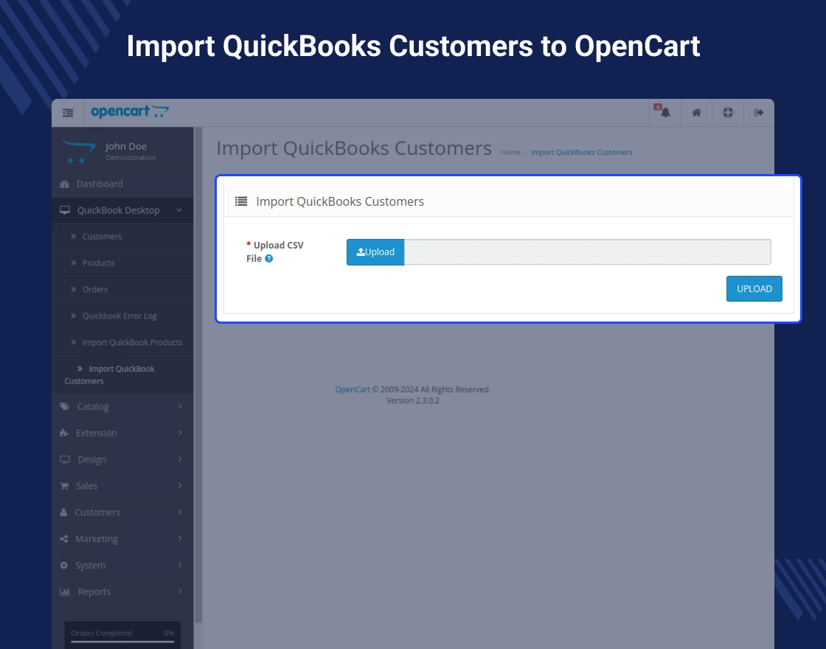
Task: Click the System gear icon
Action: [x=64, y=565]
